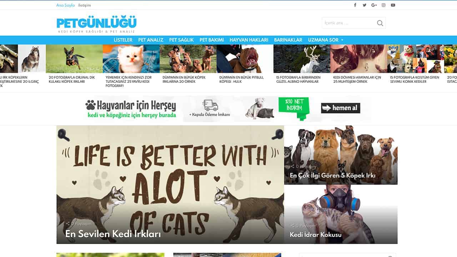Open the Google Plus social icon
457x257 pixels.
tap(374, 5)
